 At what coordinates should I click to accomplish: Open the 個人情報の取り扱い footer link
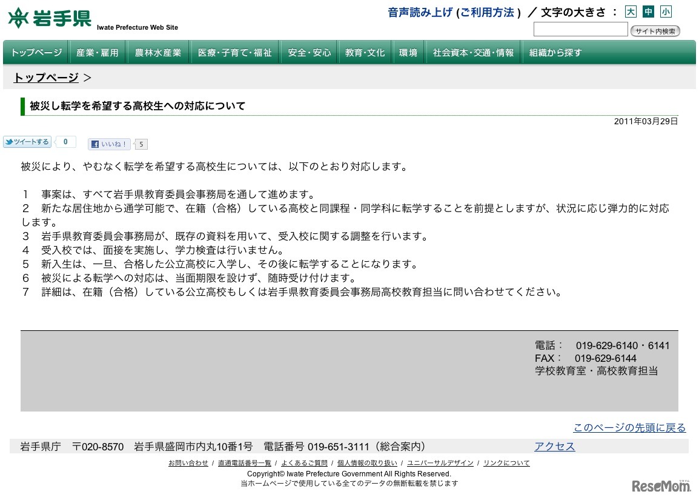point(367,463)
